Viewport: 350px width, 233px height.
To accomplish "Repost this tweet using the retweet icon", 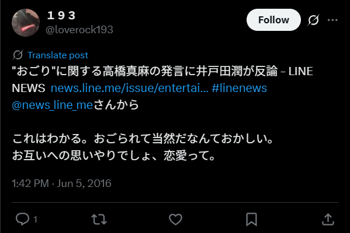I will (99, 219).
